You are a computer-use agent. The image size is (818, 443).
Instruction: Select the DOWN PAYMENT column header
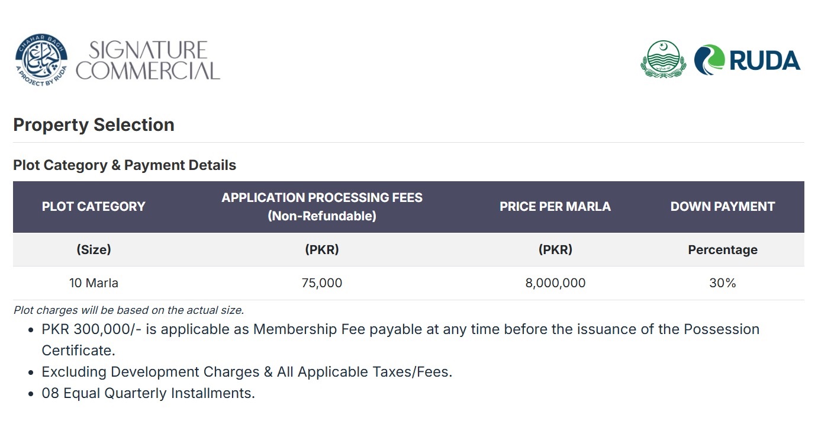(722, 207)
